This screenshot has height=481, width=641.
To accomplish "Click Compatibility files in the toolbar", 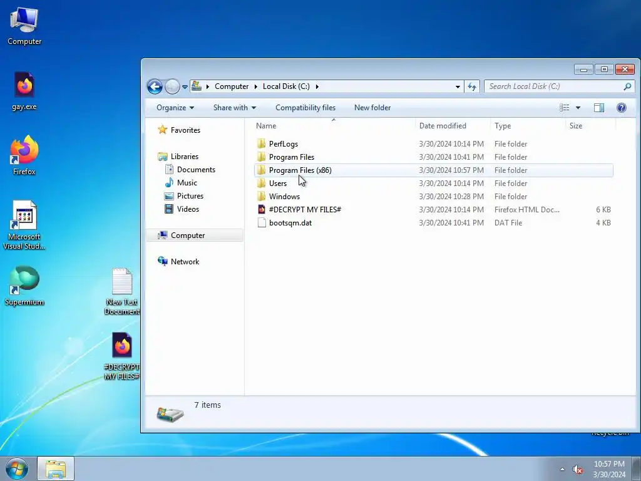I will (x=305, y=108).
